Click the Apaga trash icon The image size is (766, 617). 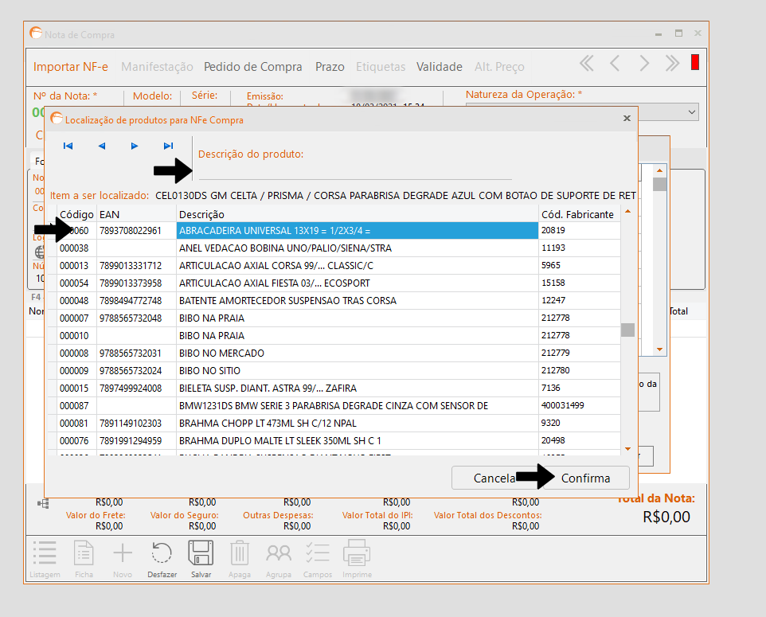[x=240, y=554]
